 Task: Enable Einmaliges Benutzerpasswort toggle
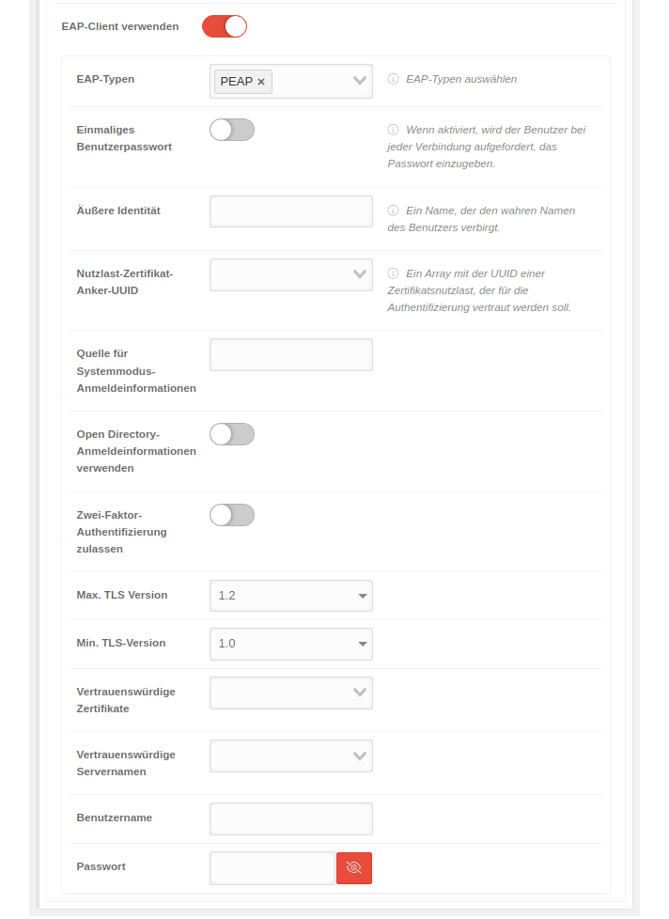(232, 130)
